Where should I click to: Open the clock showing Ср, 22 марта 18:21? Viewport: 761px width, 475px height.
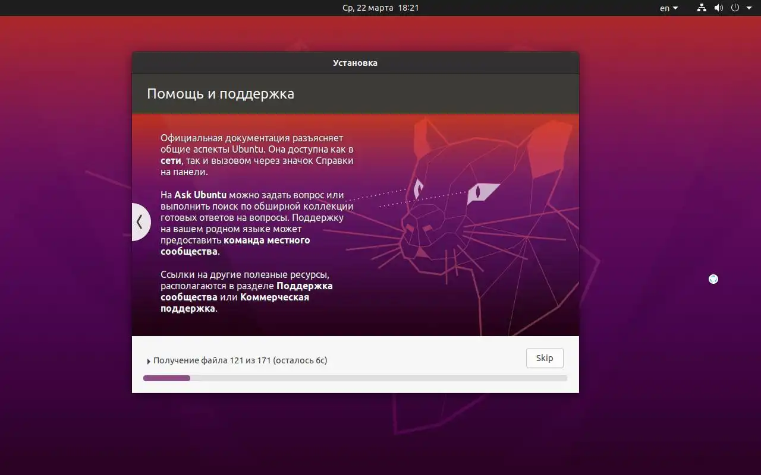(380, 8)
